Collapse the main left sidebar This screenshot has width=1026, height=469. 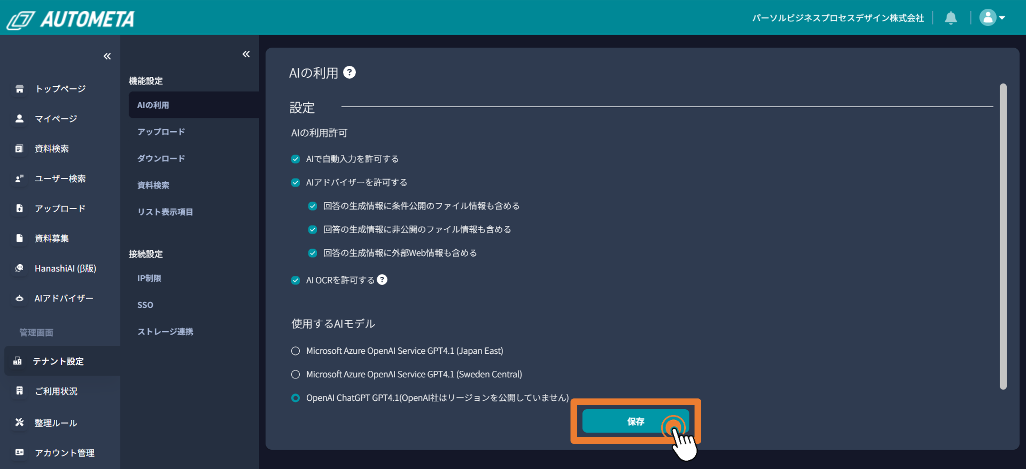pos(107,56)
